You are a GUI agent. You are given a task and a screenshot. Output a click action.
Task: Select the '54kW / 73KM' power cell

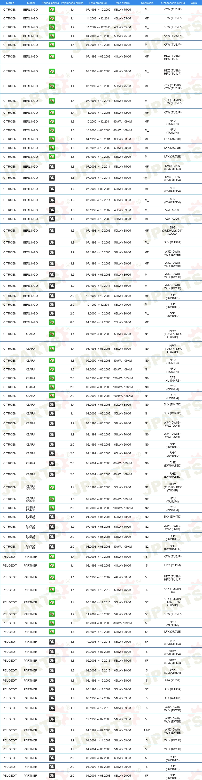[x=123, y=614]
